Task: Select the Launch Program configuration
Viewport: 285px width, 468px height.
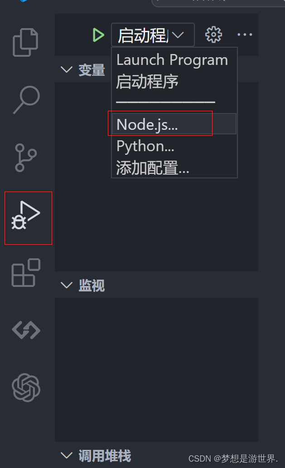Action: tap(172, 59)
